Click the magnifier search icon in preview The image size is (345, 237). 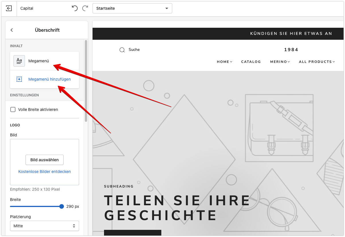pyautogui.click(x=122, y=50)
